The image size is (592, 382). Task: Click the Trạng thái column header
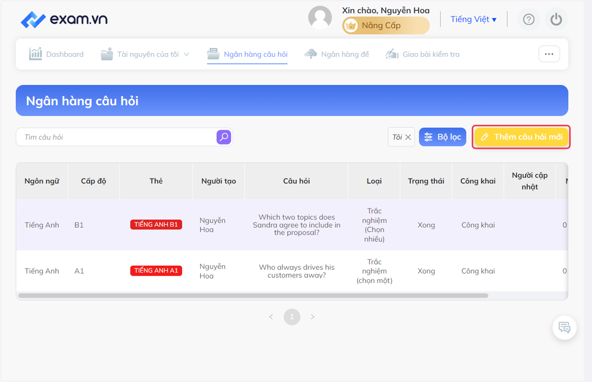426,181
